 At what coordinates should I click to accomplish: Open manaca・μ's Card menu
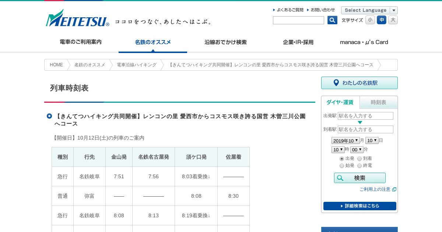(x=364, y=42)
